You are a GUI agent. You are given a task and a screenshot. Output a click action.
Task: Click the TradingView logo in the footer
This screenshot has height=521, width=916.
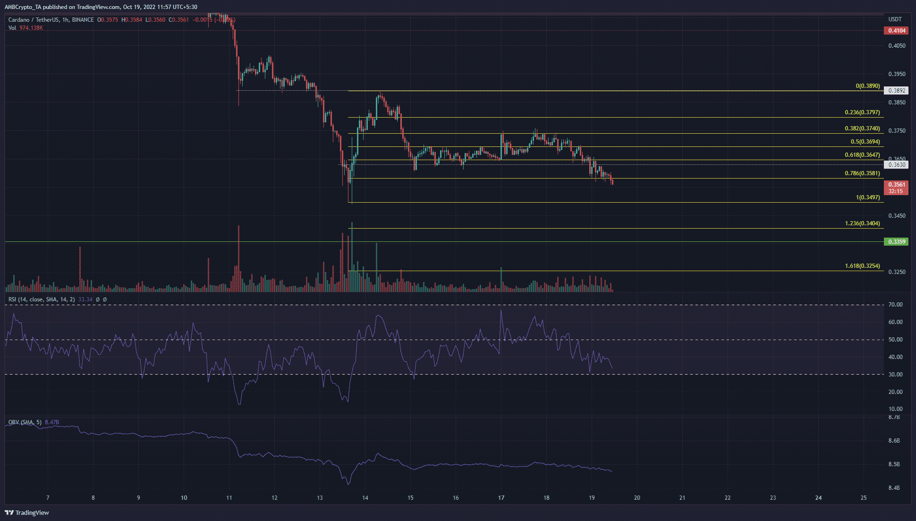tap(27, 512)
